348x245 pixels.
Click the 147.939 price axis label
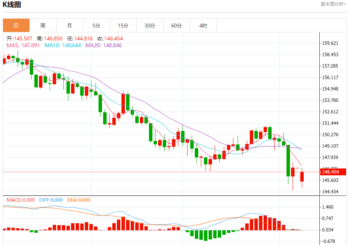(x=330, y=158)
